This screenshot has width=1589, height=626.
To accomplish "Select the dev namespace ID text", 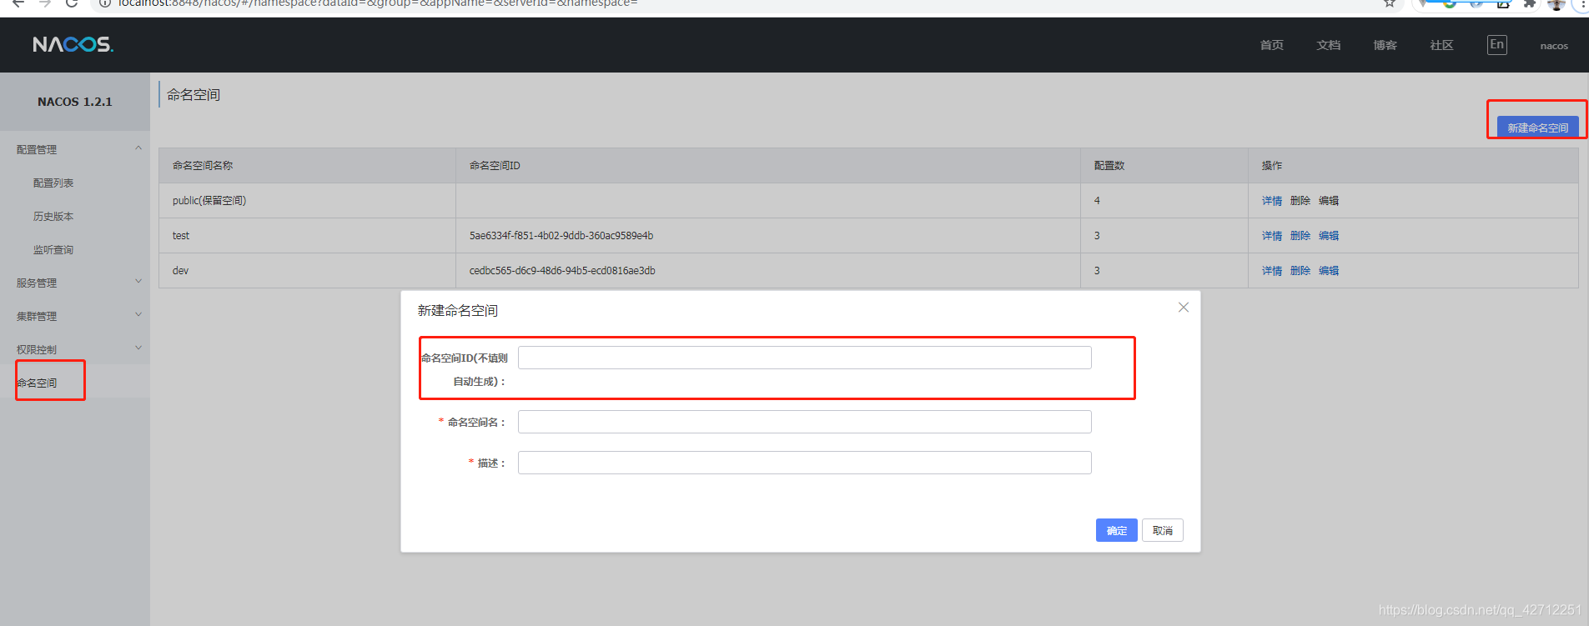I will click(561, 271).
